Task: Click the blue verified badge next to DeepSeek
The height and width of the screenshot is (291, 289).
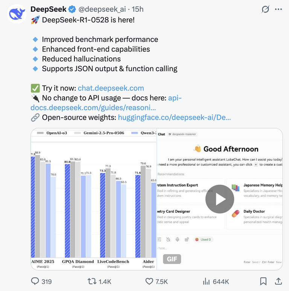Action: point(72,9)
